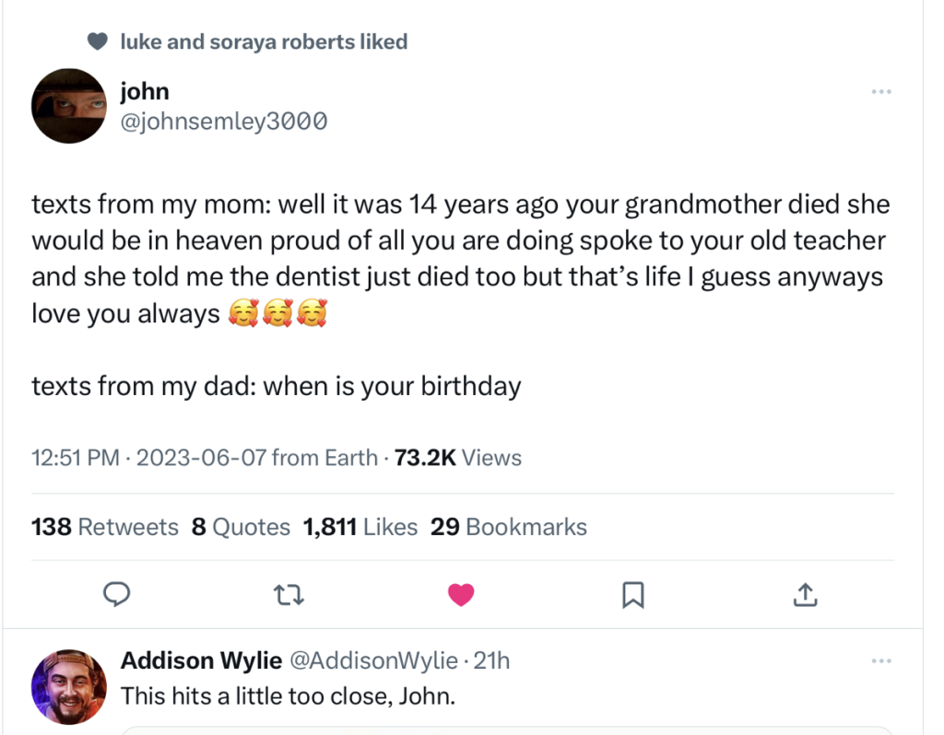View the 138 Retweets list
944x735 pixels.
[105, 527]
